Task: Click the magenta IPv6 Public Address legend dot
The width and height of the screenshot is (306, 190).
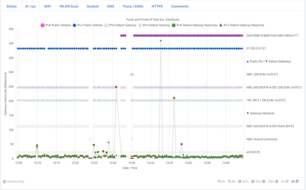Action: point(43,25)
